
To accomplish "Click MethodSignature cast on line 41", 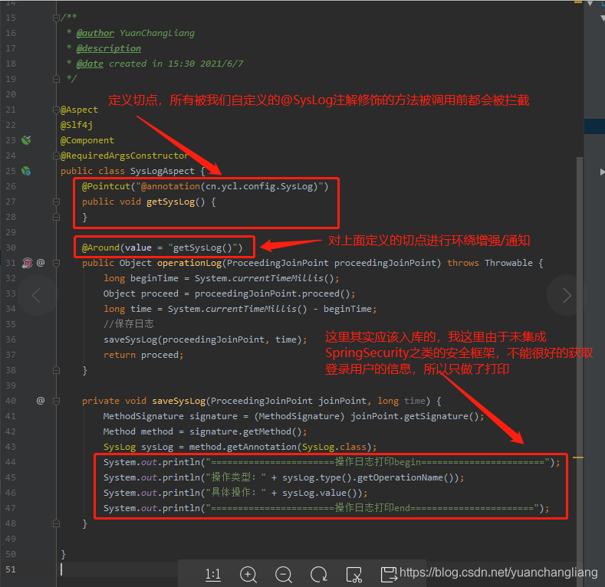I will tap(299, 416).
